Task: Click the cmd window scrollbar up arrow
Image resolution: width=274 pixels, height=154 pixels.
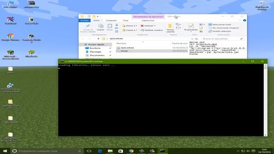Action: [x=265, y=65]
